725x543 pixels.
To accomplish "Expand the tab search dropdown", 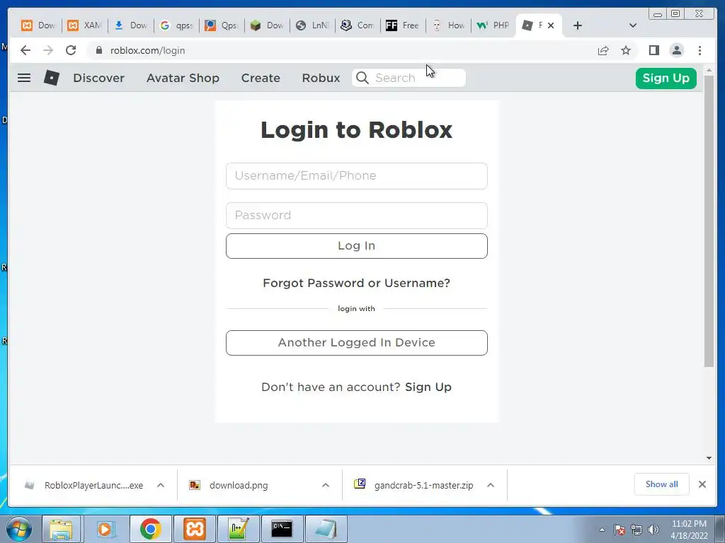I will (633, 25).
